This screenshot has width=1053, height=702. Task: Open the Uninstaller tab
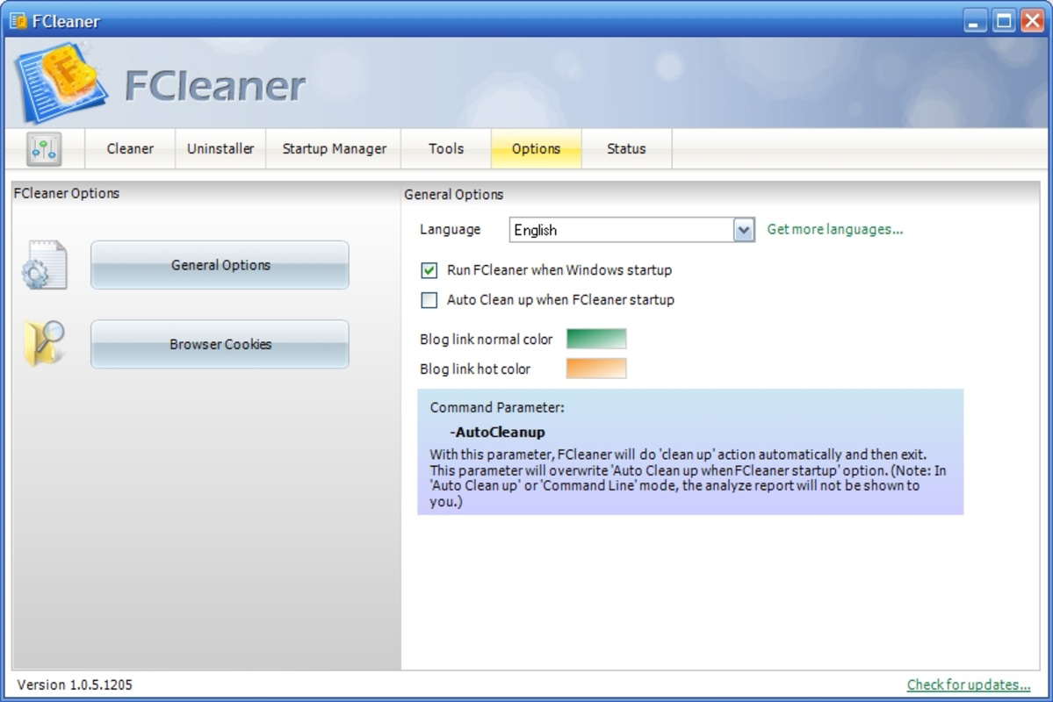coord(220,148)
